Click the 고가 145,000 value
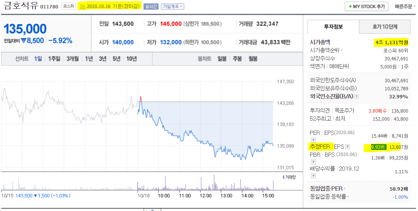Viewport: 418px width, 211px height. point(170,24)
